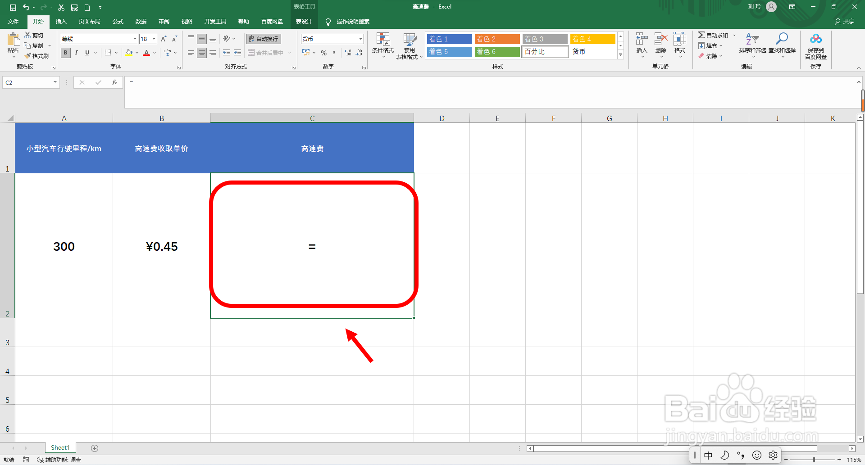Viewport: 865px width, 465px height.
Task: Expand cell styles gallery more arrow
Action: coord(620,55)
